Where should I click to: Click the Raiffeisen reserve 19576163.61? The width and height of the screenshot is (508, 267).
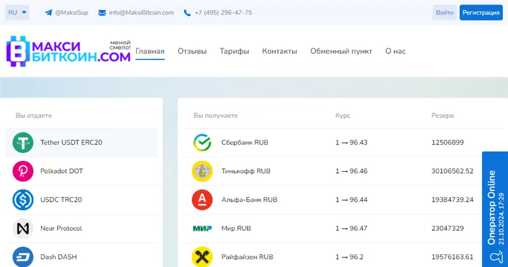pos(452,257)
